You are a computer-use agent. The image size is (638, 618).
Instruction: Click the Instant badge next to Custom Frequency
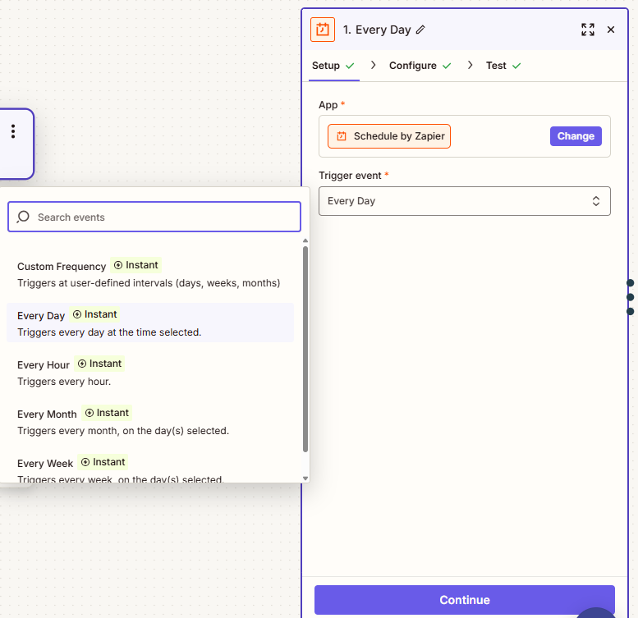click(x=136, y=265)
